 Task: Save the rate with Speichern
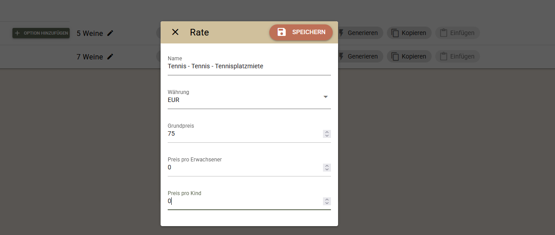(301, 32)
